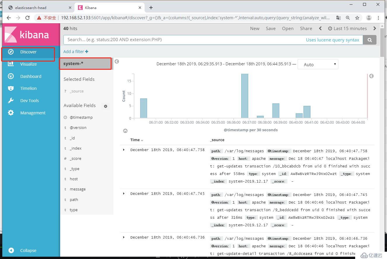Select the host field
Viewport: 387px width, 259px height.
[x=74, y=179]
